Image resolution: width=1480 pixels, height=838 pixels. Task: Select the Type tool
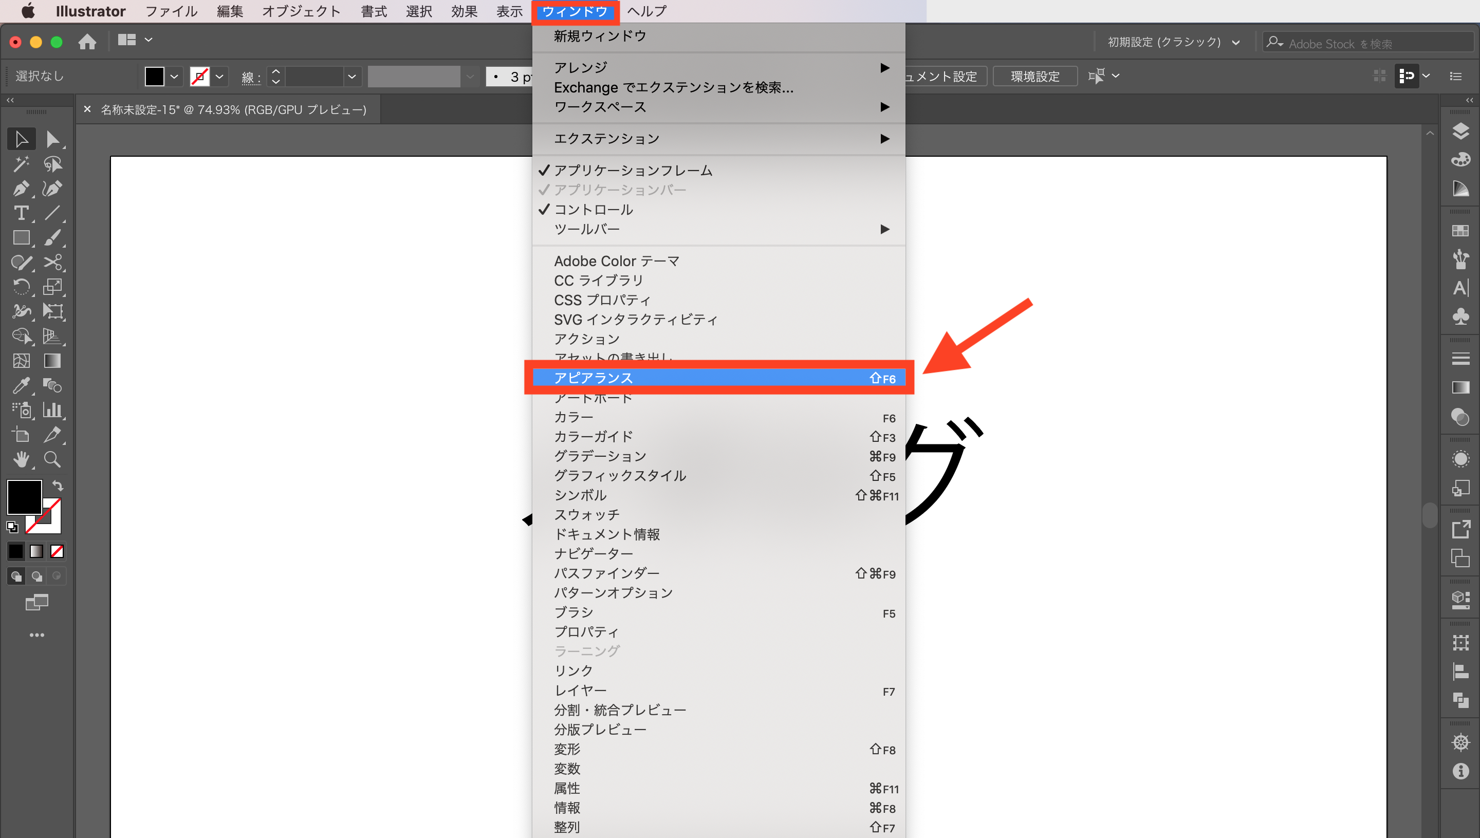tap(21, 213)
